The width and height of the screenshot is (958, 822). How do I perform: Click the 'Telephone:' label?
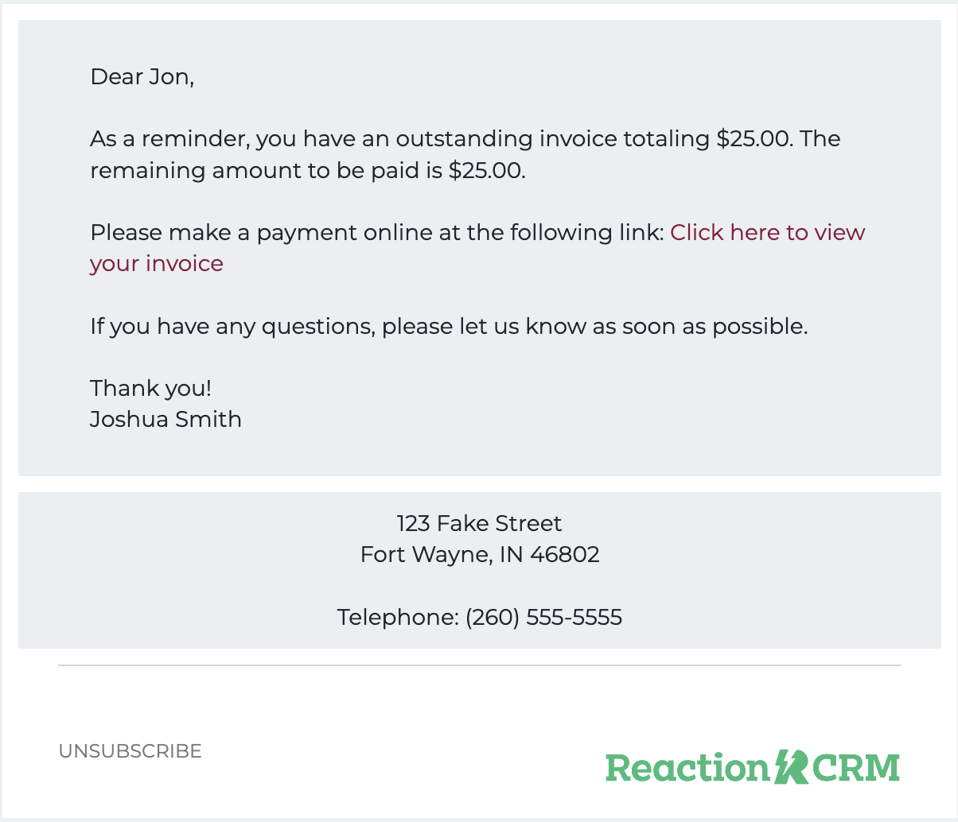pos(398,617)
